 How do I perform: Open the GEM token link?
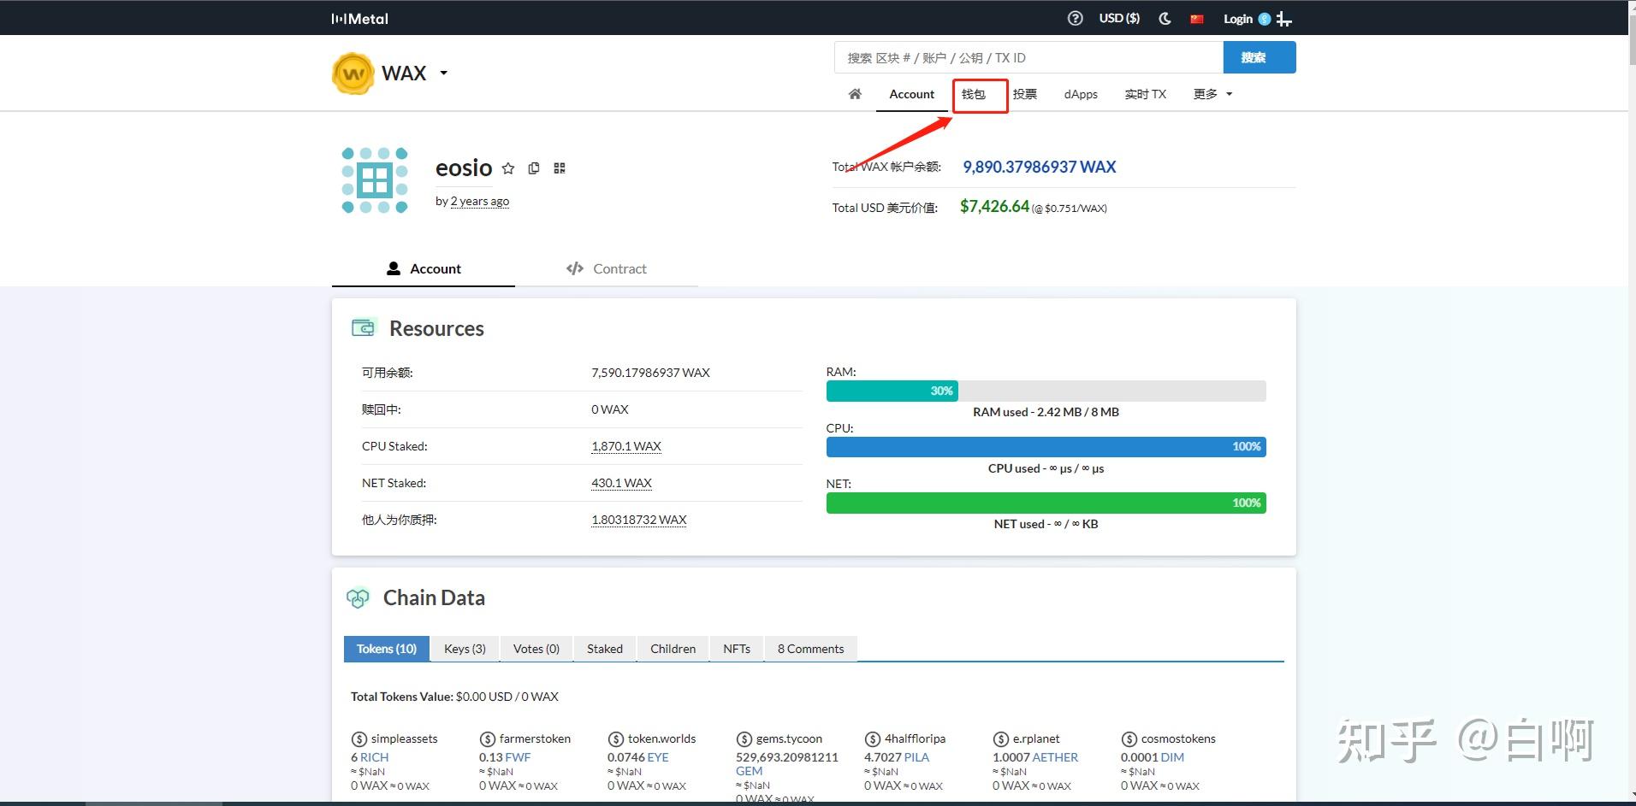click(749, 771)
